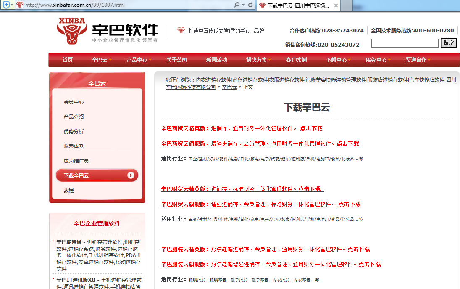Click the 下载辛巴云 page title
Viewport: 460px width, 289px height.
pos(307,108)
